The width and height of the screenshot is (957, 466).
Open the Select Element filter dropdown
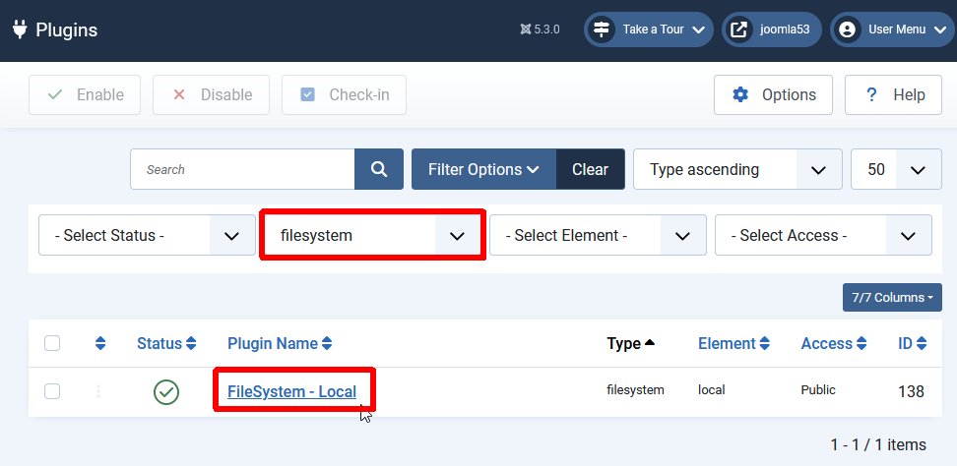599,235
